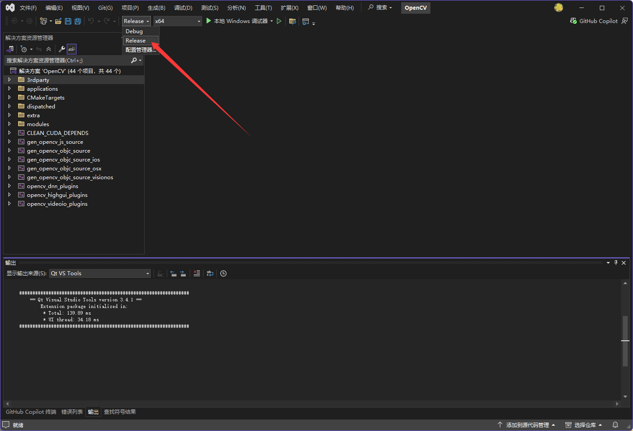Click the find in files folder icon
Viewport: 633px width, 431px height.
pyautogui.click(x=292, y=21)
